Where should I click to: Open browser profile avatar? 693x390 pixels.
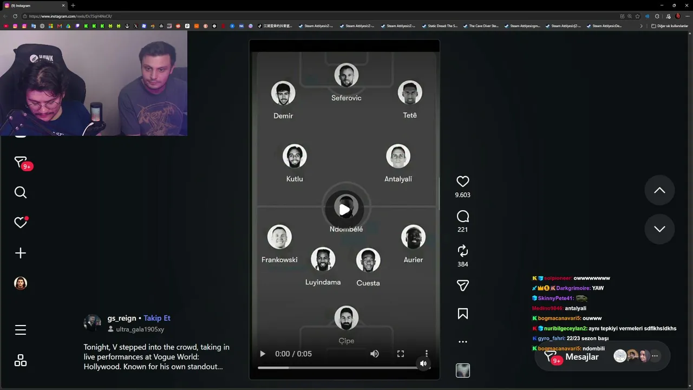click(678, 16)
